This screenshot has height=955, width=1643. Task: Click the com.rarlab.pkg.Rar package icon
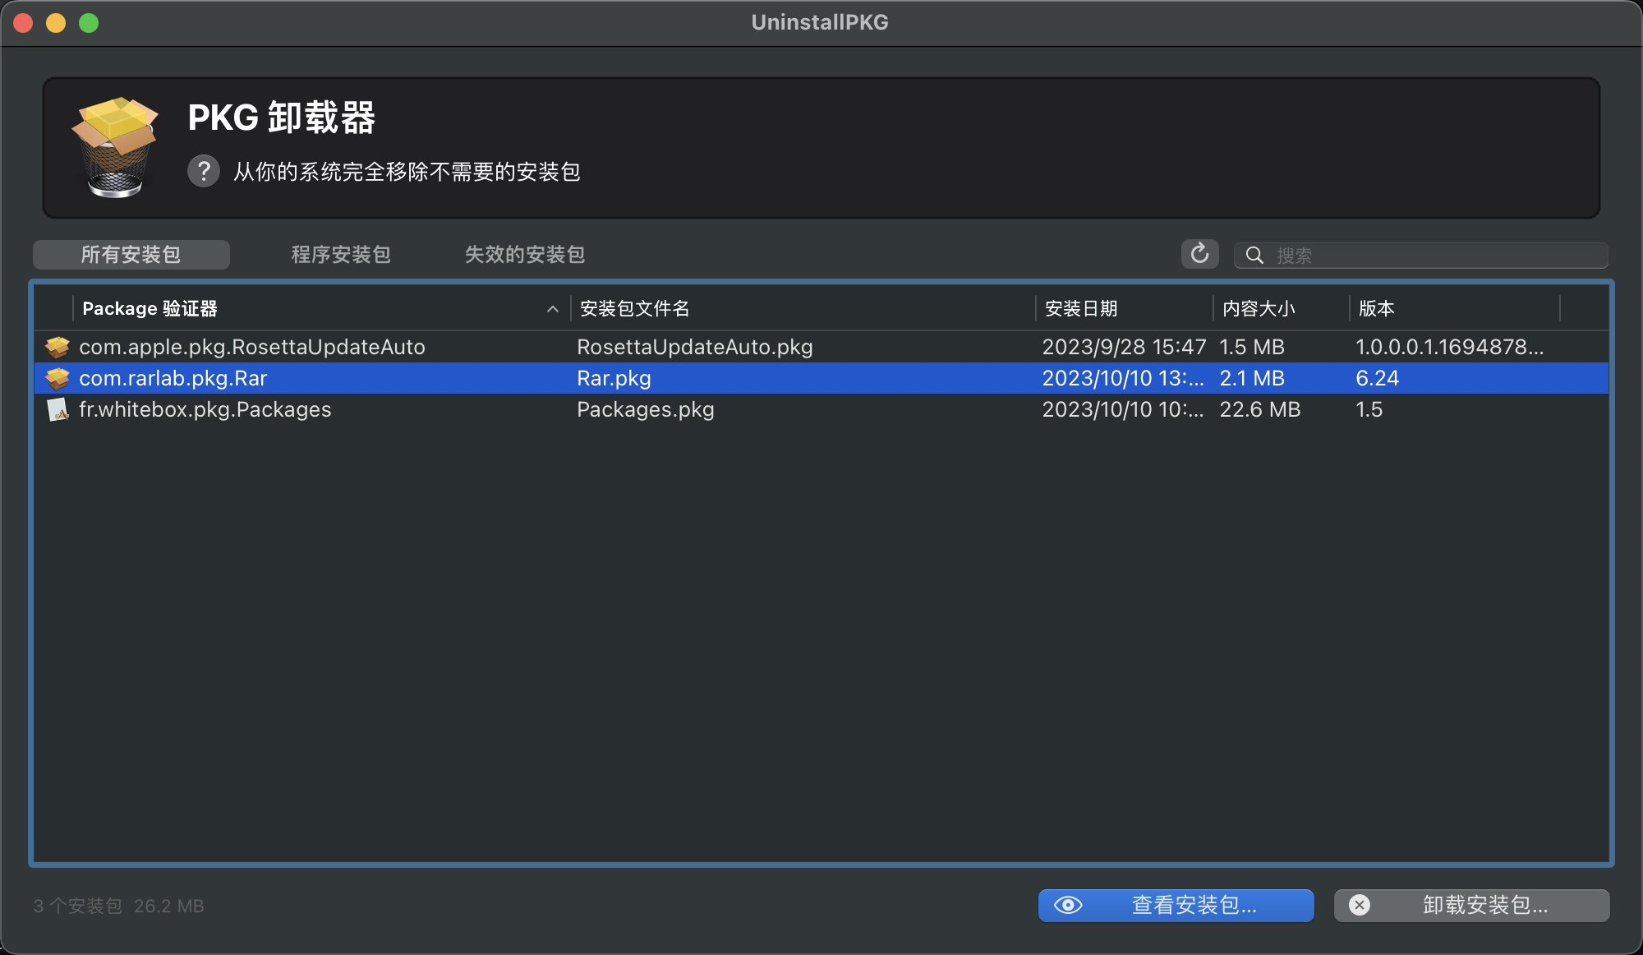[x=58, y=378]
